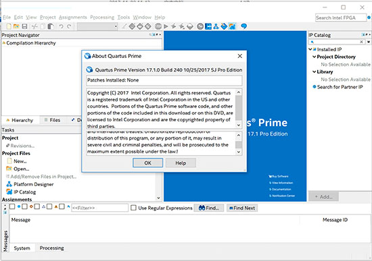Click the Platform Designer icon in Tasks
This screenshot has height=261, width=372.
coord(9,184)
